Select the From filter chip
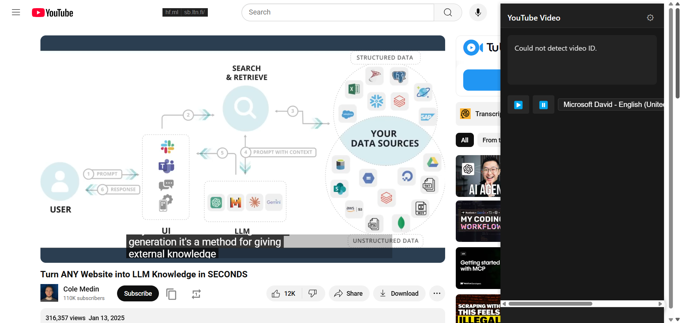This screenshot has height=323, width=681. point(489,140)
